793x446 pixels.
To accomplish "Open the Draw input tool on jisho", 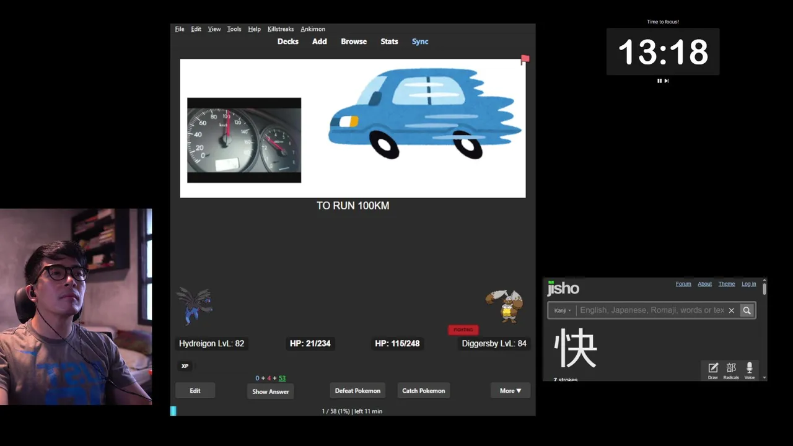I will point(713,370).
